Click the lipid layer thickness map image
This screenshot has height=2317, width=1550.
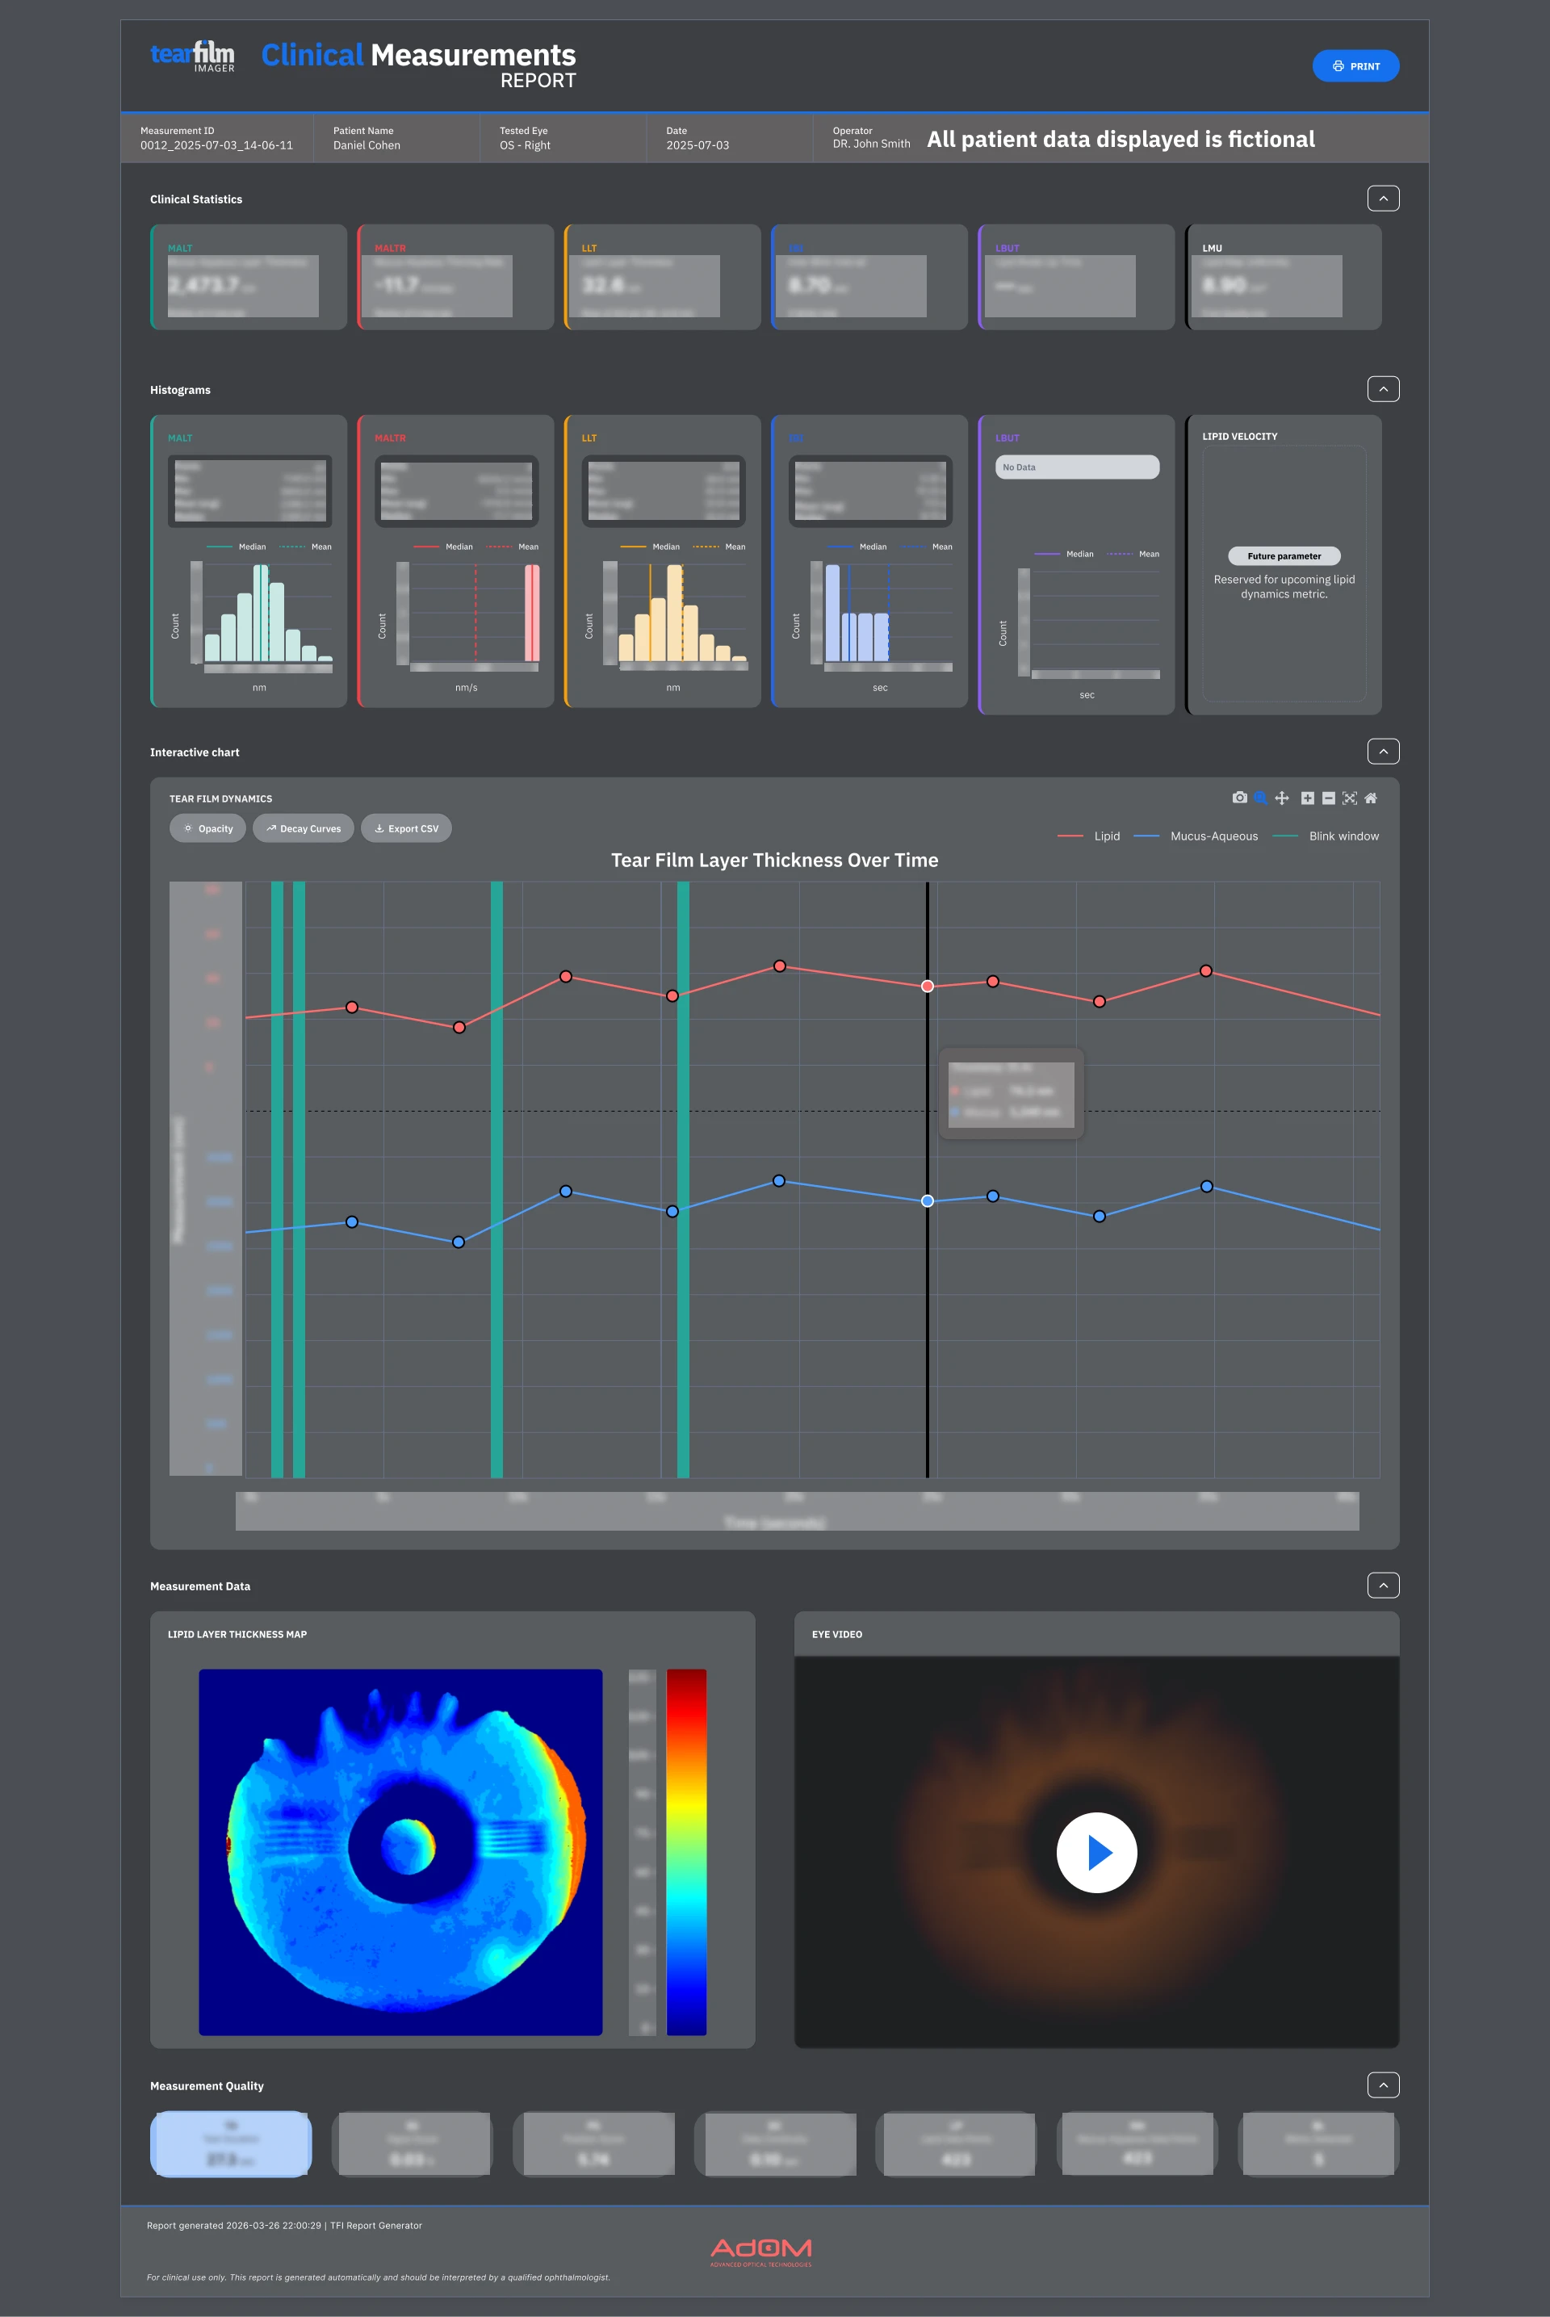pyautogui.click(x=400, y=1853)
